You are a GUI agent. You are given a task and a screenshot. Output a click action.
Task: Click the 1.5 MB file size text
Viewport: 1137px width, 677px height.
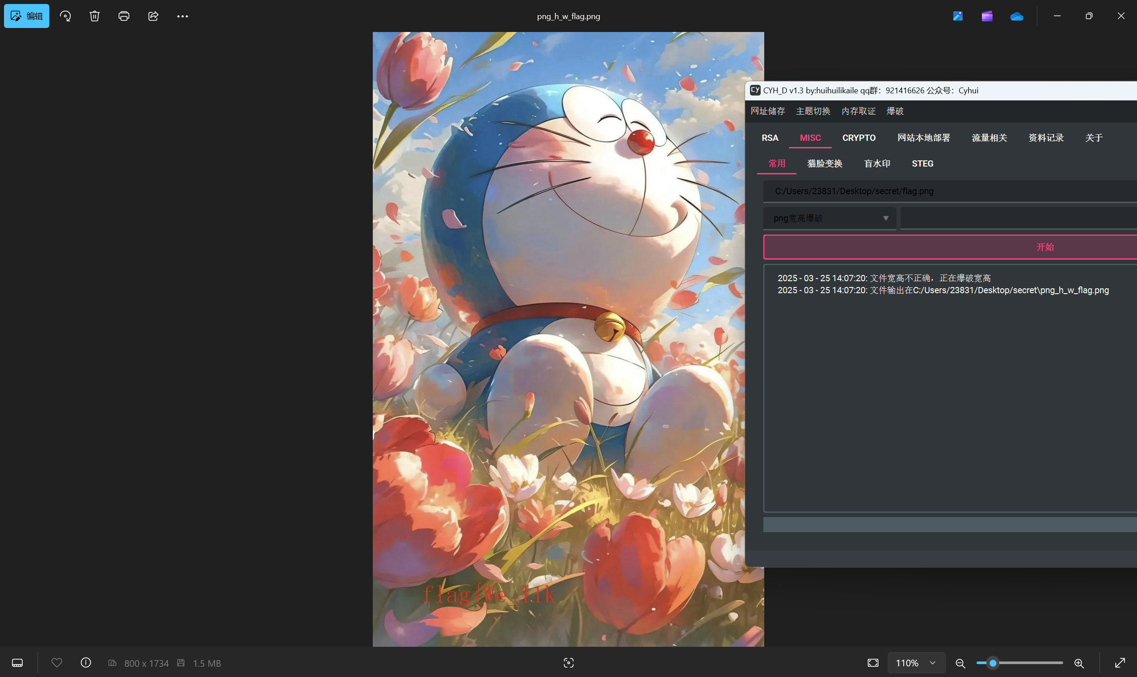point(207,663)
